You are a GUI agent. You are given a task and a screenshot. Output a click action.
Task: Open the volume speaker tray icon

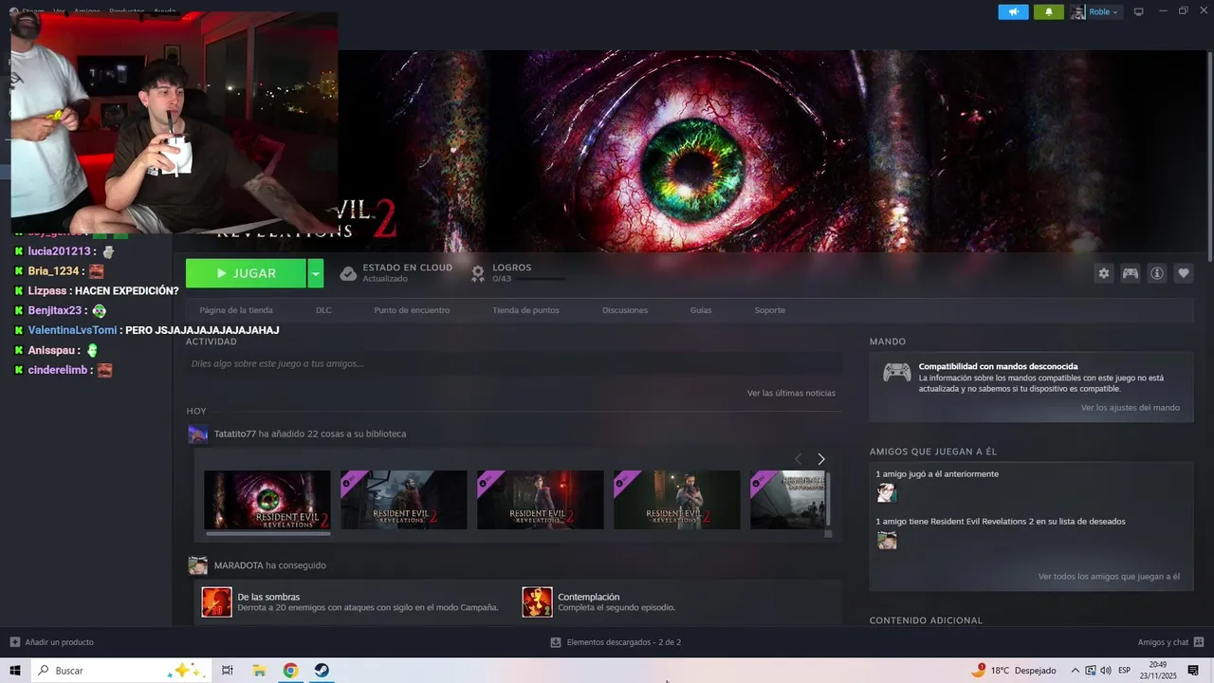click(x=1105, y=671)
